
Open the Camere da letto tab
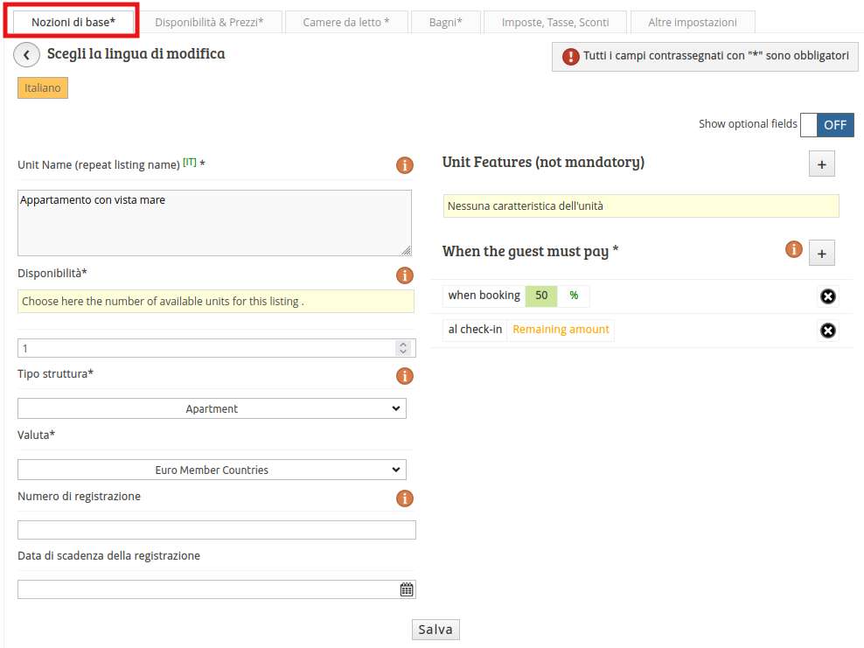click(x=346, y=22)
